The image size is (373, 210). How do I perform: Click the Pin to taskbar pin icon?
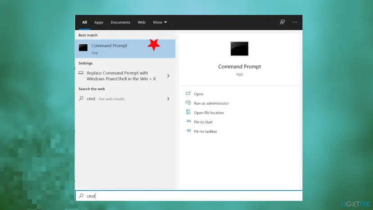coord(188,131)
